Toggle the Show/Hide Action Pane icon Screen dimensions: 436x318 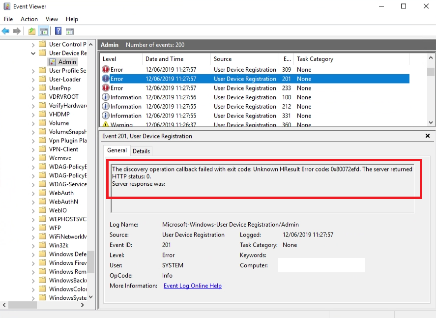pos(69,31)
